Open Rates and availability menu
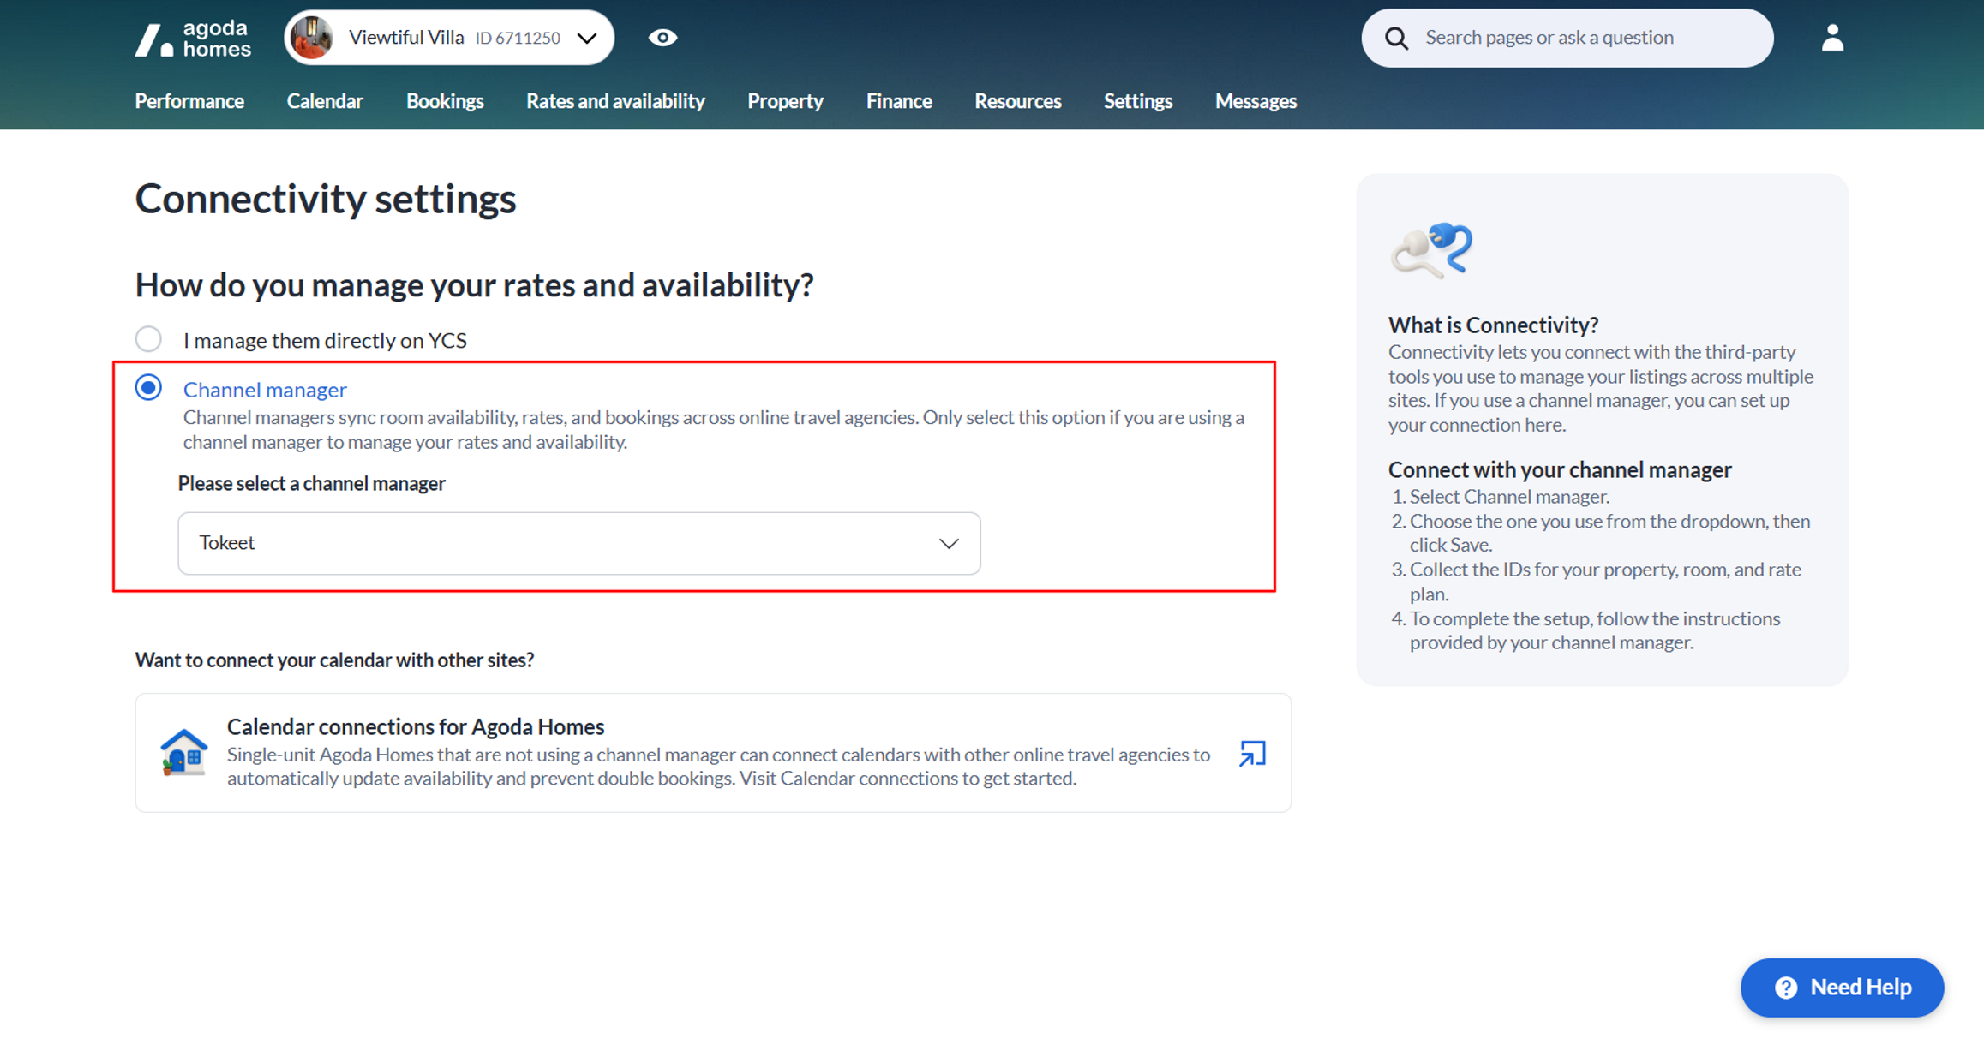 point(615,101)
